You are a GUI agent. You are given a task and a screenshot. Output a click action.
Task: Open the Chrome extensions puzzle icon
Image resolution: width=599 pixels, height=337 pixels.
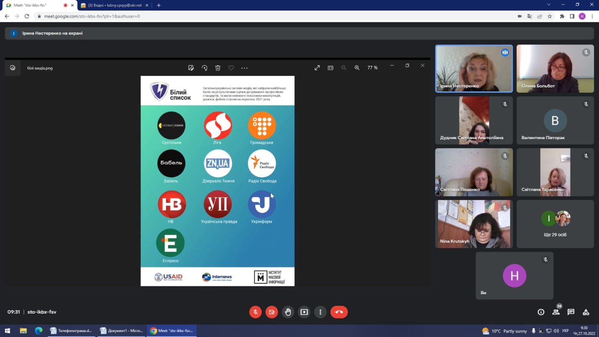click(562, 16)
